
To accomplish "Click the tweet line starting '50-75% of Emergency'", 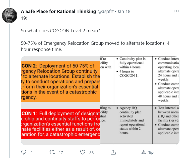I will (95, 43).
